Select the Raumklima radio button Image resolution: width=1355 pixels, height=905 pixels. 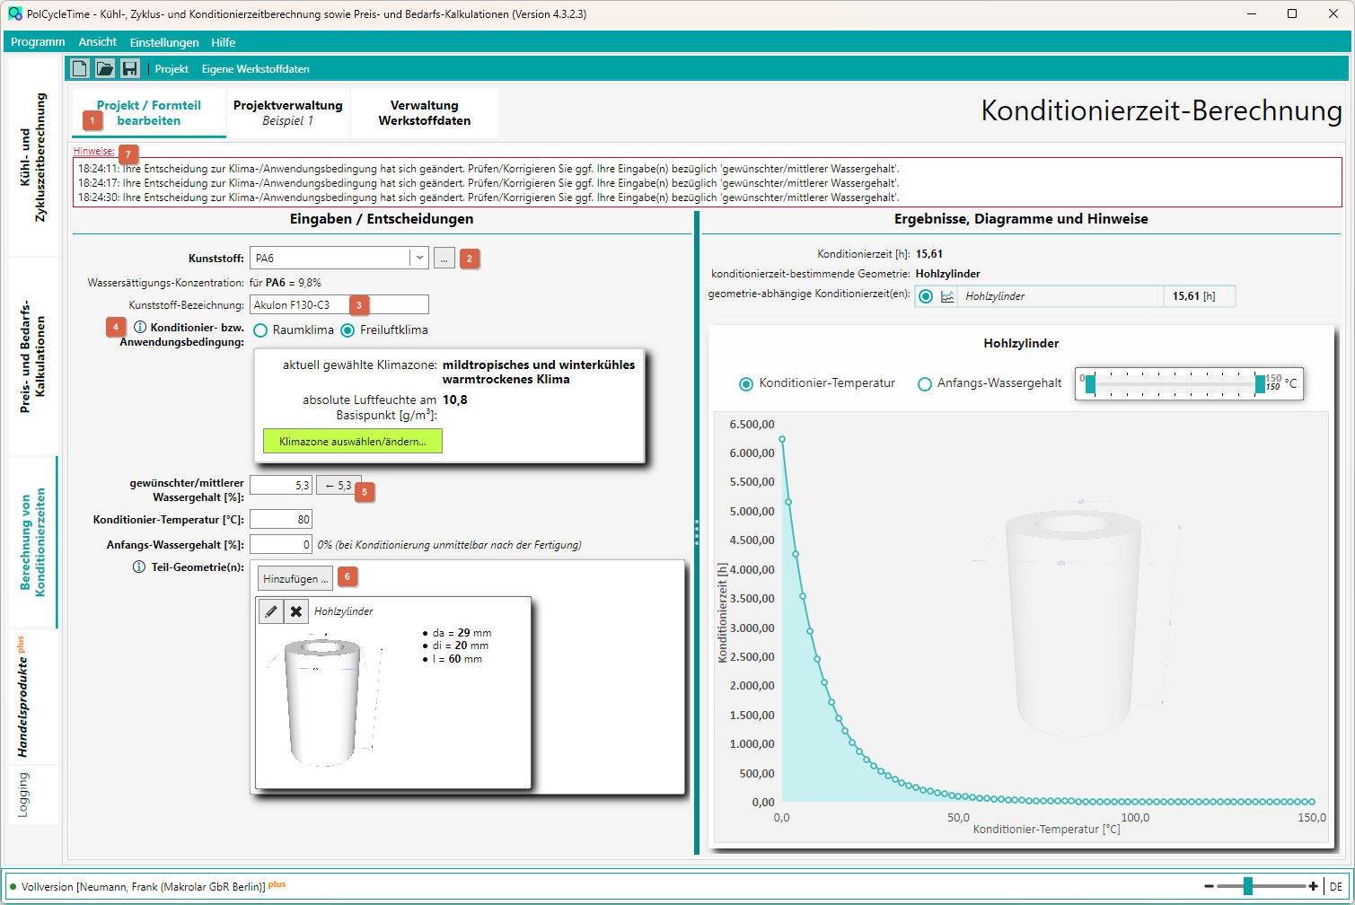click(260, 330)
